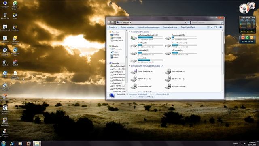Click the taskbar clock

pos(252,144)
